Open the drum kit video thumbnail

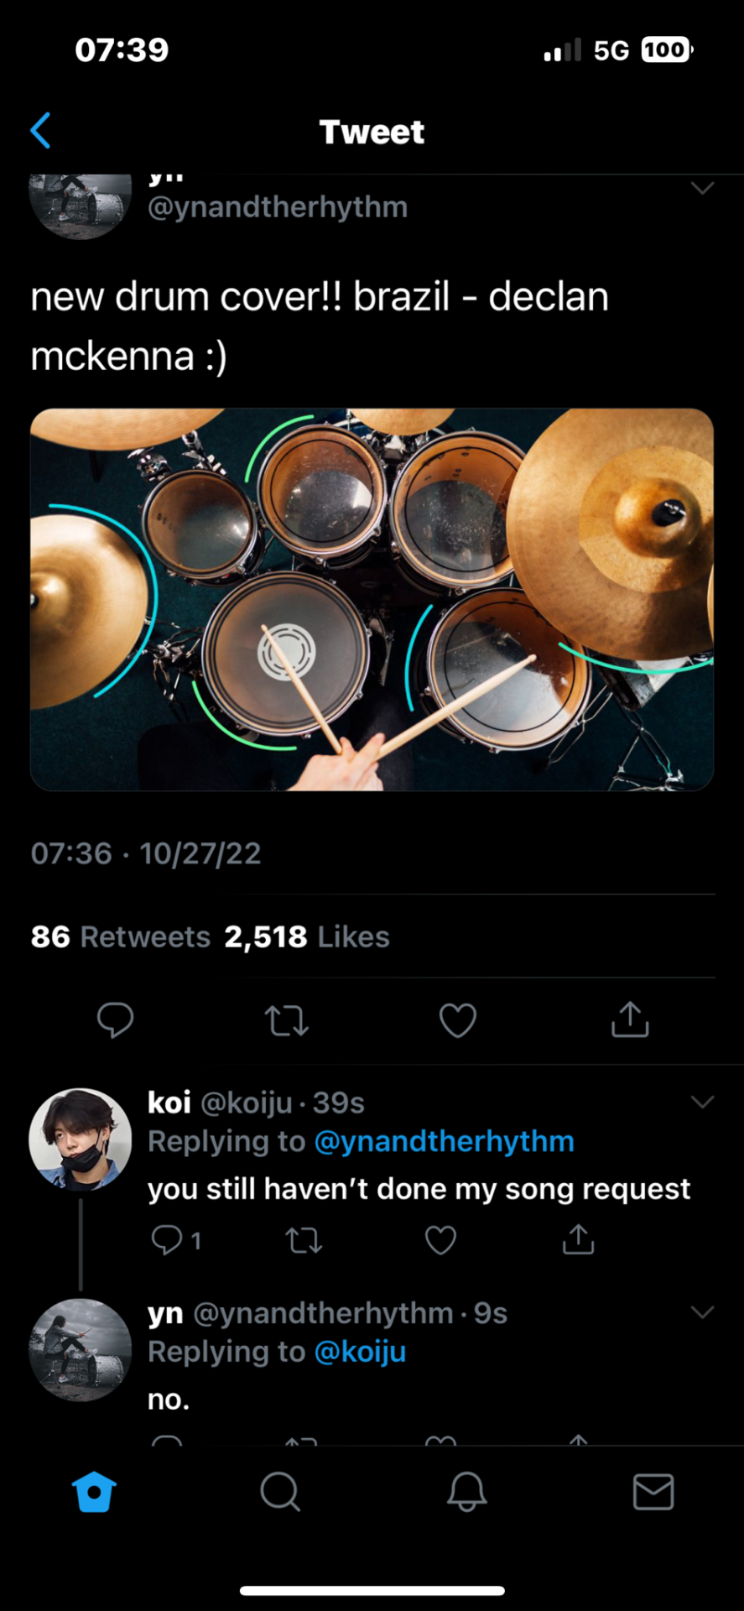tap(372, 599)
